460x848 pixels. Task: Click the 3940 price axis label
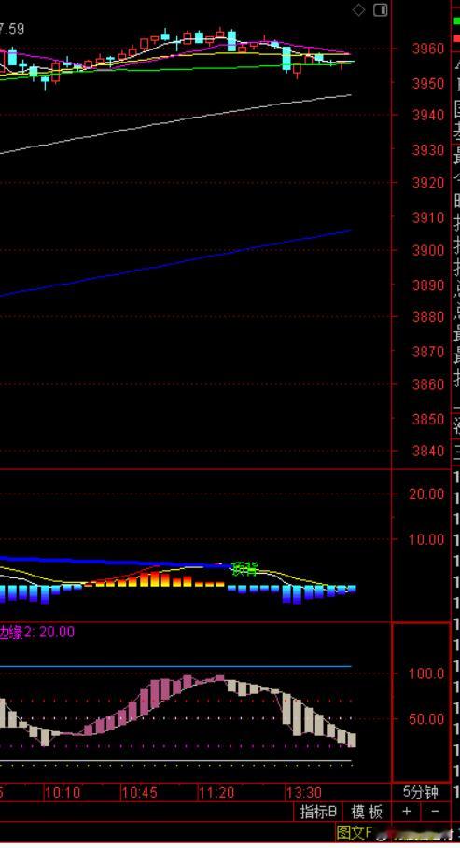coord(427,115)
